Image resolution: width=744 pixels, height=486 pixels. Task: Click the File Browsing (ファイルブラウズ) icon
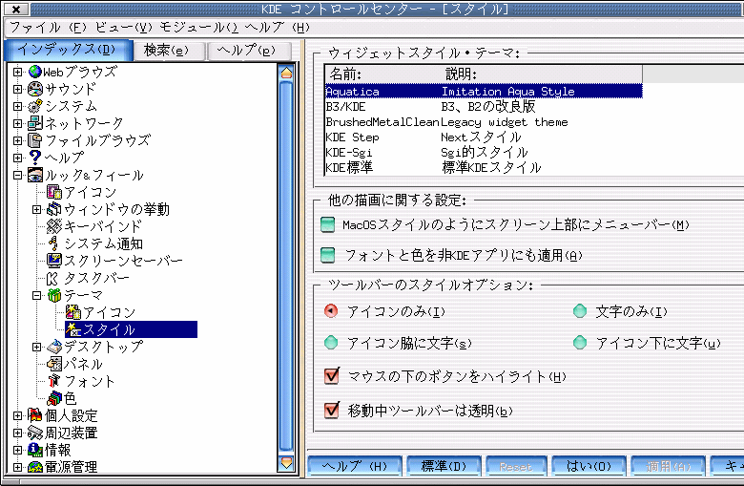34,140
